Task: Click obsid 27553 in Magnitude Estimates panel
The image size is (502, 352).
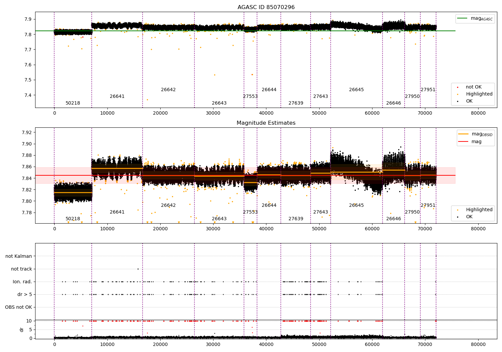Action: click(250, 212)
